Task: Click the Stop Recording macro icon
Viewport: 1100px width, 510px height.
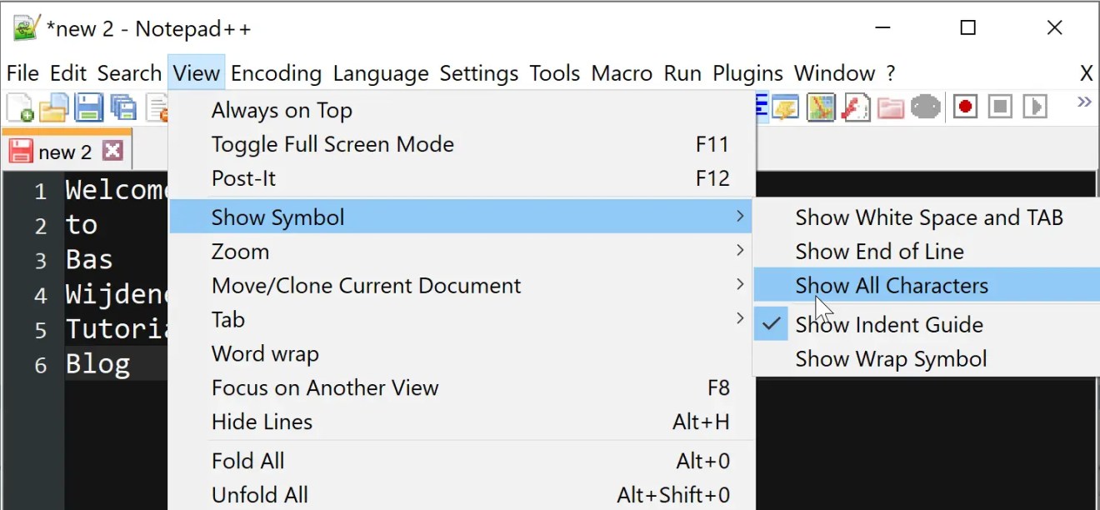Action: pyautogui.click(x=1000, y=107)
